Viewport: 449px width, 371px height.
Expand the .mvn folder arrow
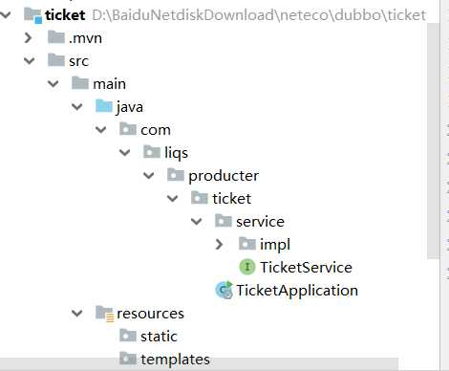(29, 37)
